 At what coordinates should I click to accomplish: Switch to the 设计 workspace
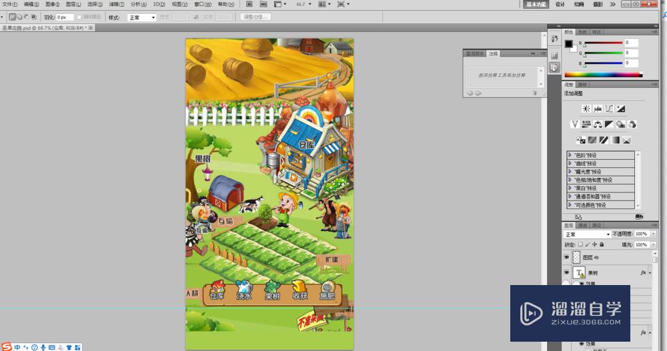coord(560,4)
